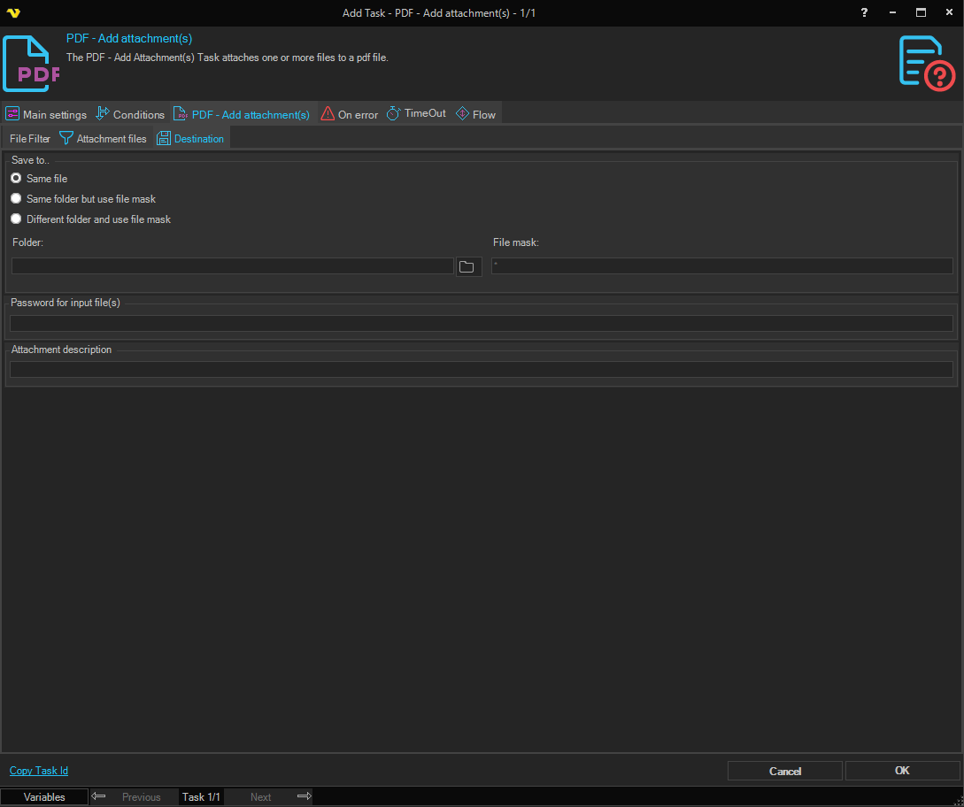Screen dimensions: 964x807
Task: Click the Cancel button
Action: click(784, 771)
